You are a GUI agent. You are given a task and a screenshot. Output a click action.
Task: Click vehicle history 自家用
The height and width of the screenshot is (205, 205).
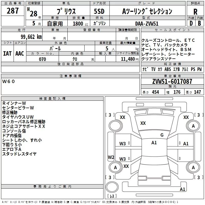click(55, 24)
